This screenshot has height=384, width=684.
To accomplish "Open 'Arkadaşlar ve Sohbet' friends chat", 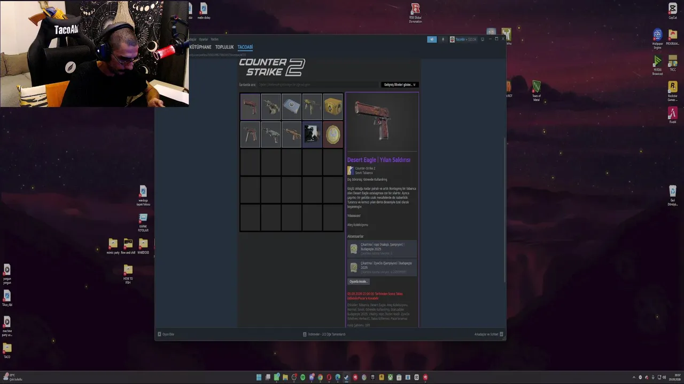I will [488, 334].
